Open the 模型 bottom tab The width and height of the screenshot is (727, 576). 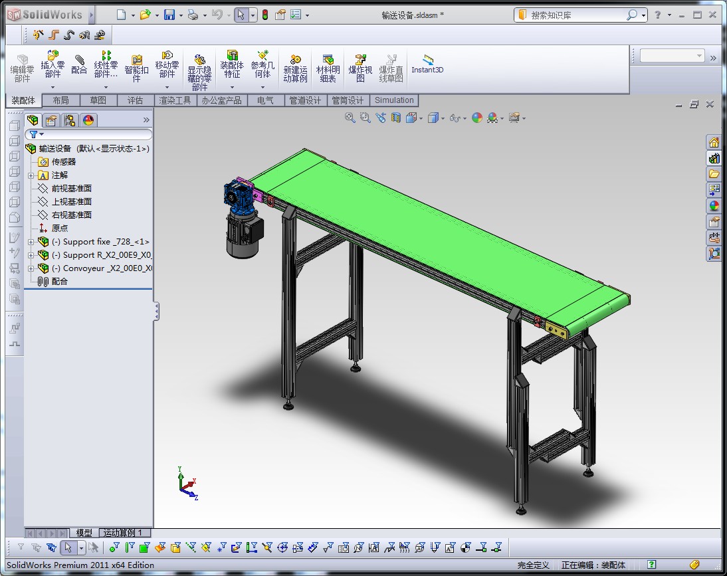(x=84, y=533)
